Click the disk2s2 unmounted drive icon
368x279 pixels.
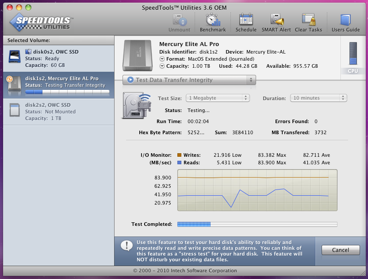click(x=15, y=110)
